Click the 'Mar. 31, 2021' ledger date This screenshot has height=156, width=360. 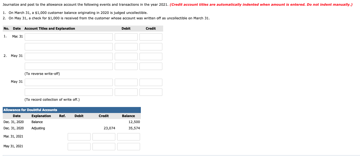(13, 136)
